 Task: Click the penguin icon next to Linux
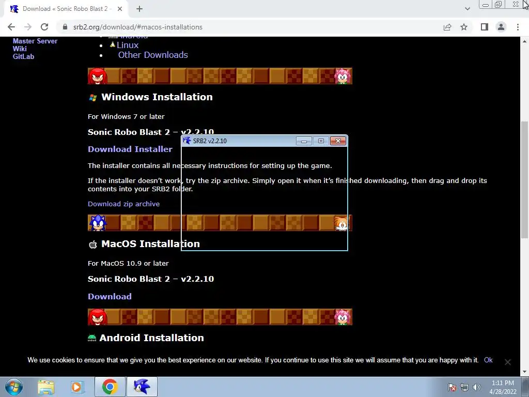click(x=112, y=44)
